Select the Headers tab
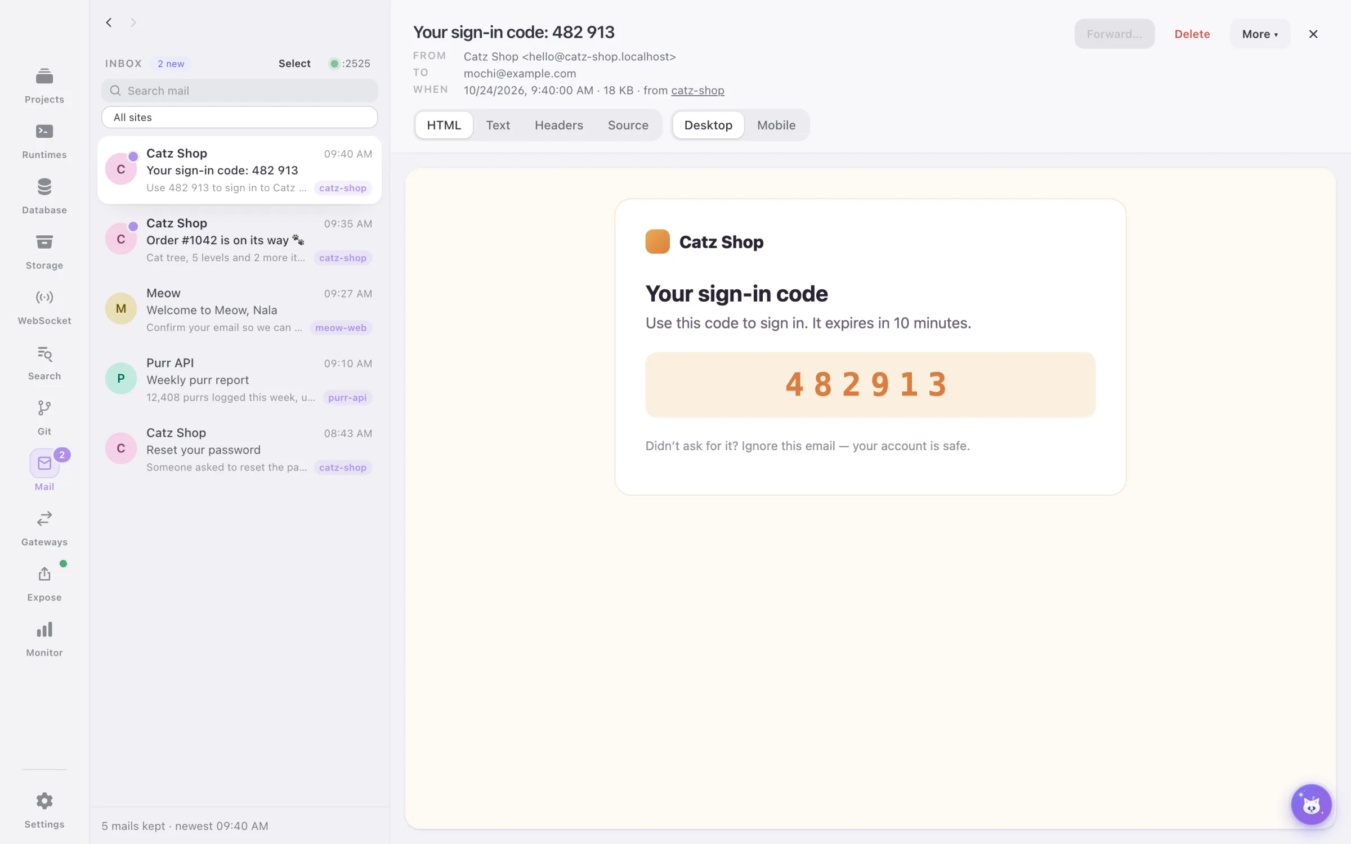The width and height of the screenshot is (1351, 844). click(558, 125)
